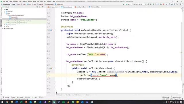184x104 pixels.
Task: Expand Gradle Scripts node
Action: (x=3, y=29)
